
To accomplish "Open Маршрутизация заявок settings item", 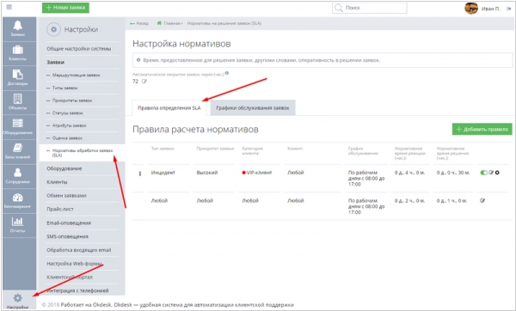I will coord(76,76).
